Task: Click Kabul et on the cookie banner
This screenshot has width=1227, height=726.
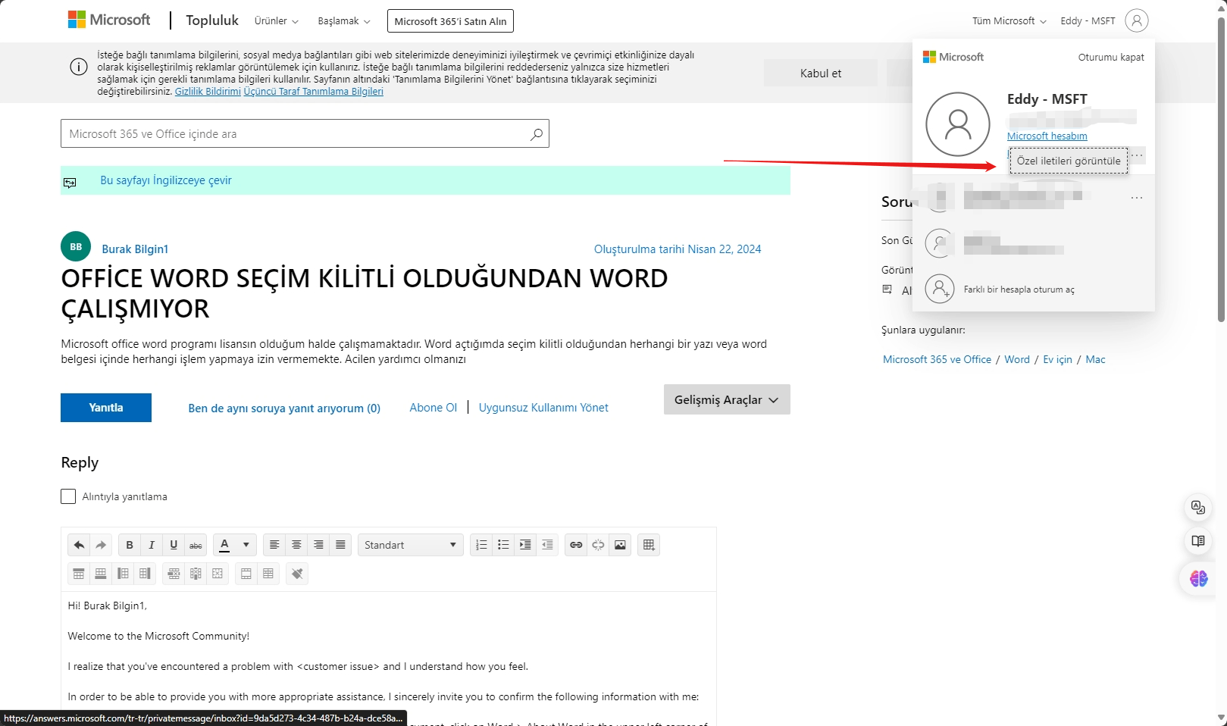Action: [x=821, y=74]
